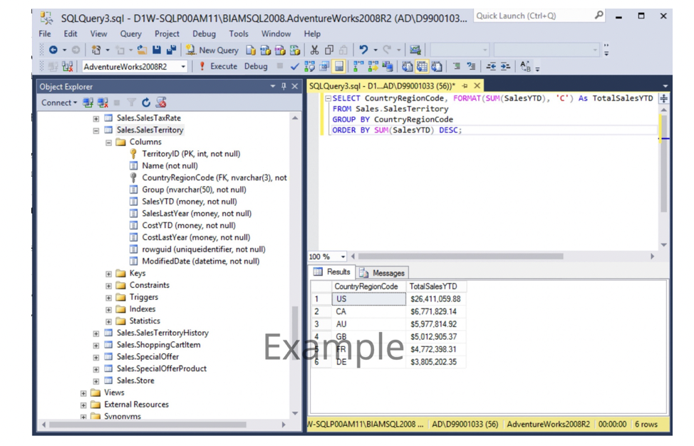Open the Tools menu
This screenshot has width=694, height=446.
tap(239, 34)
